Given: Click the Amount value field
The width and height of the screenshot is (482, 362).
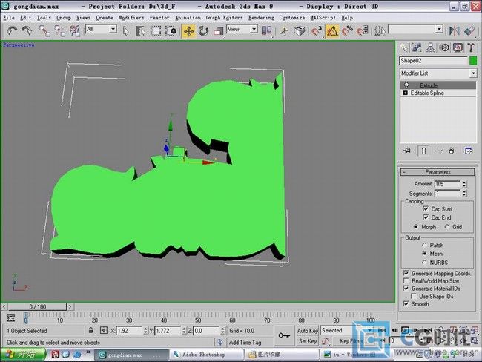Looking at the screenshot, I should (x=447, y=184).
